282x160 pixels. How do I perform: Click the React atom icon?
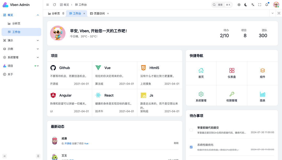point(98,95)
